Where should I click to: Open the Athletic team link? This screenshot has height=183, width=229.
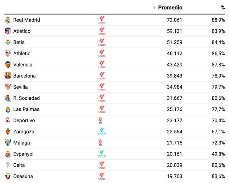(x=22, y=54)
